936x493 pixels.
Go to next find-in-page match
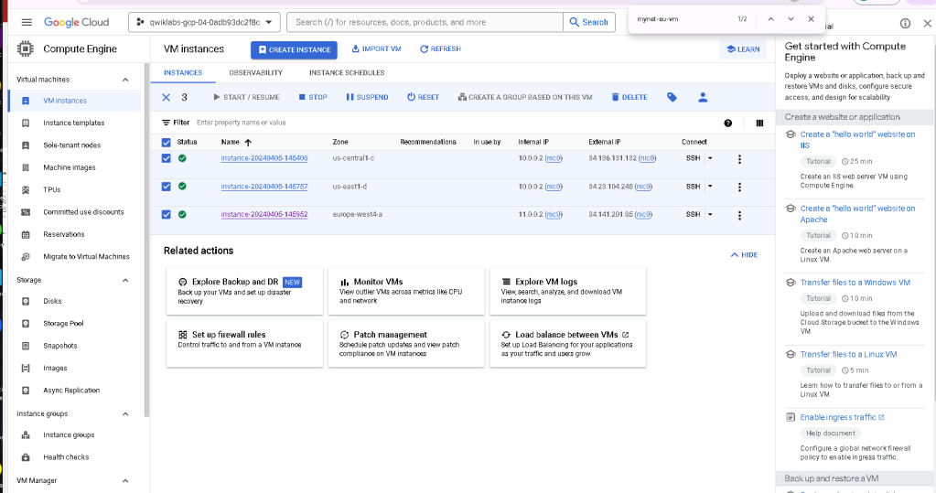click(x=791, y=19)
